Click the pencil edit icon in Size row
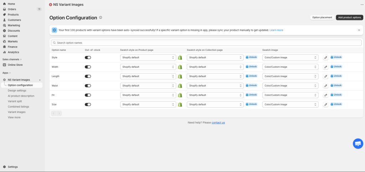 coord(325,104)
